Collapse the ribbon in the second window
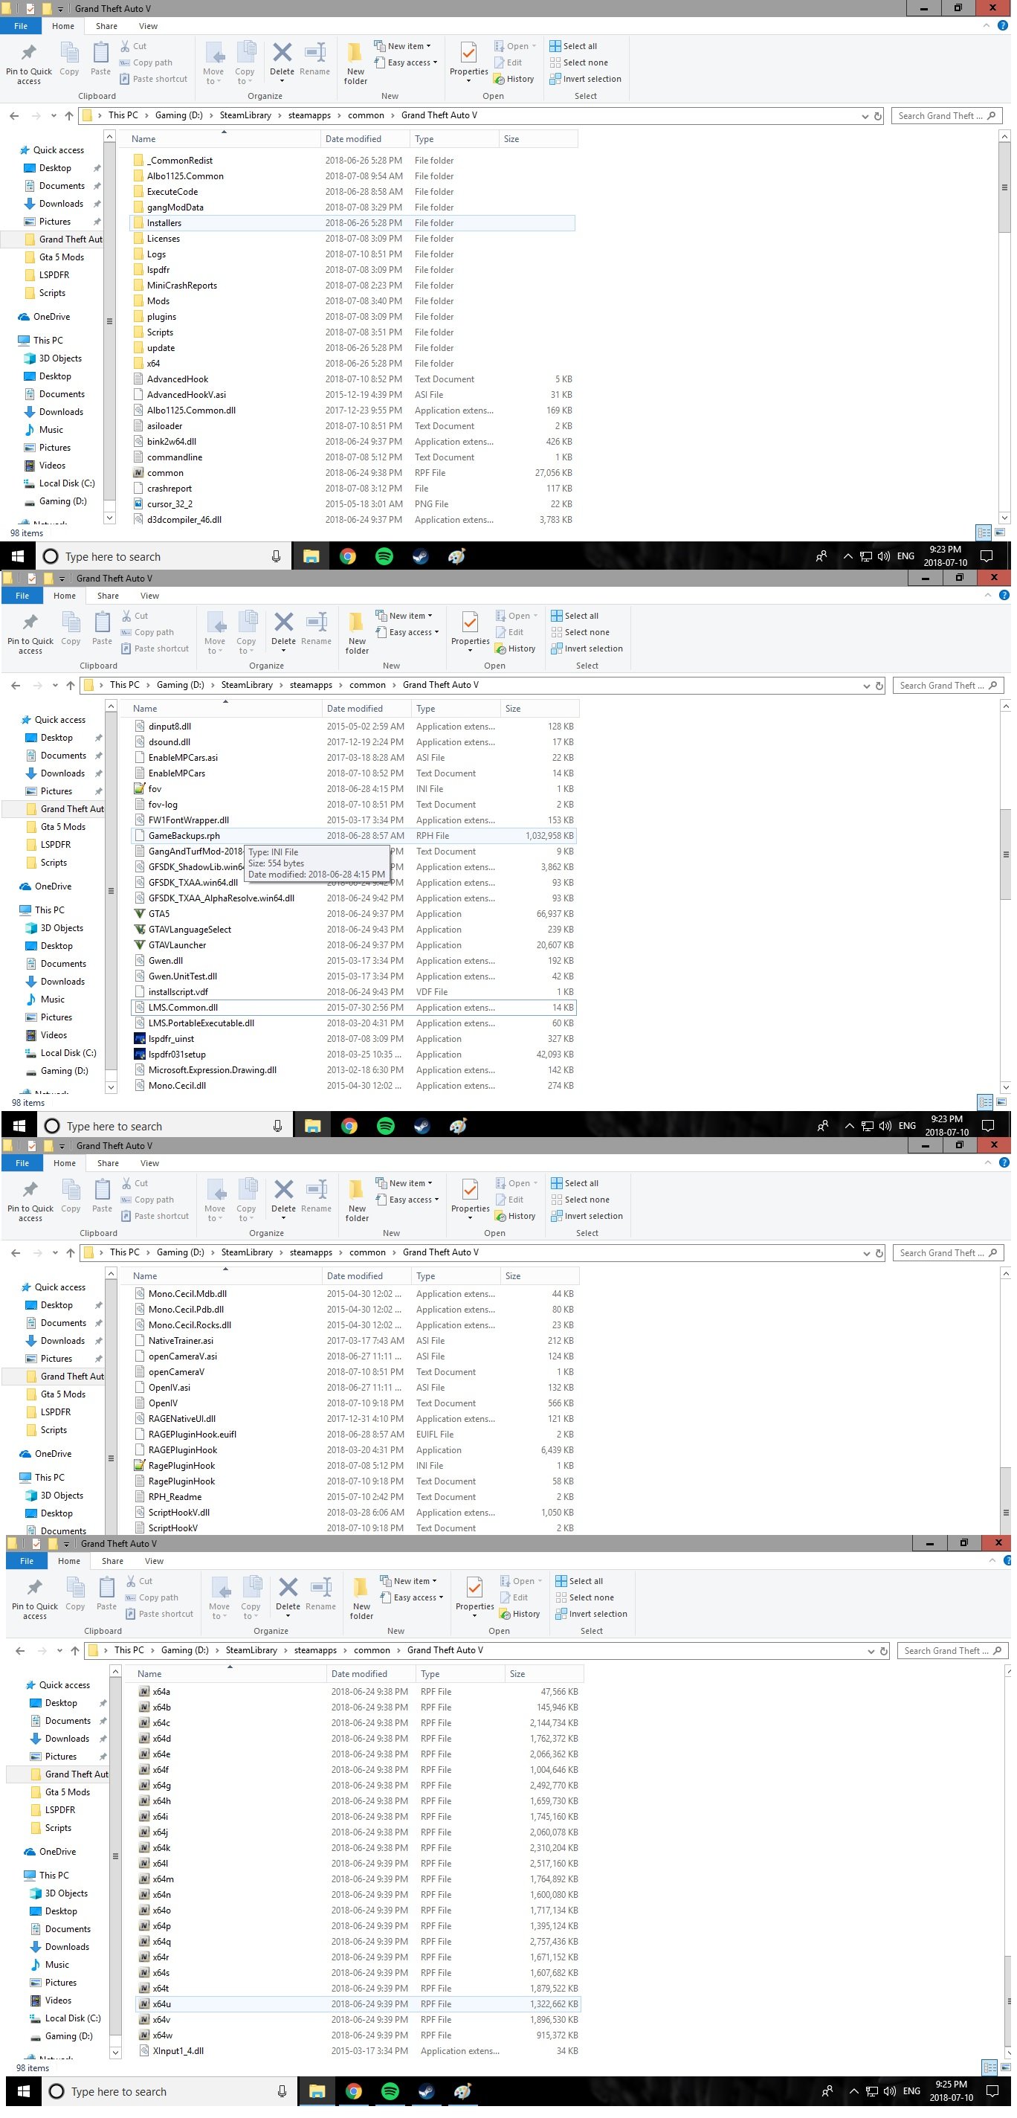The image size is (1017, 2118). coord(988,595)
